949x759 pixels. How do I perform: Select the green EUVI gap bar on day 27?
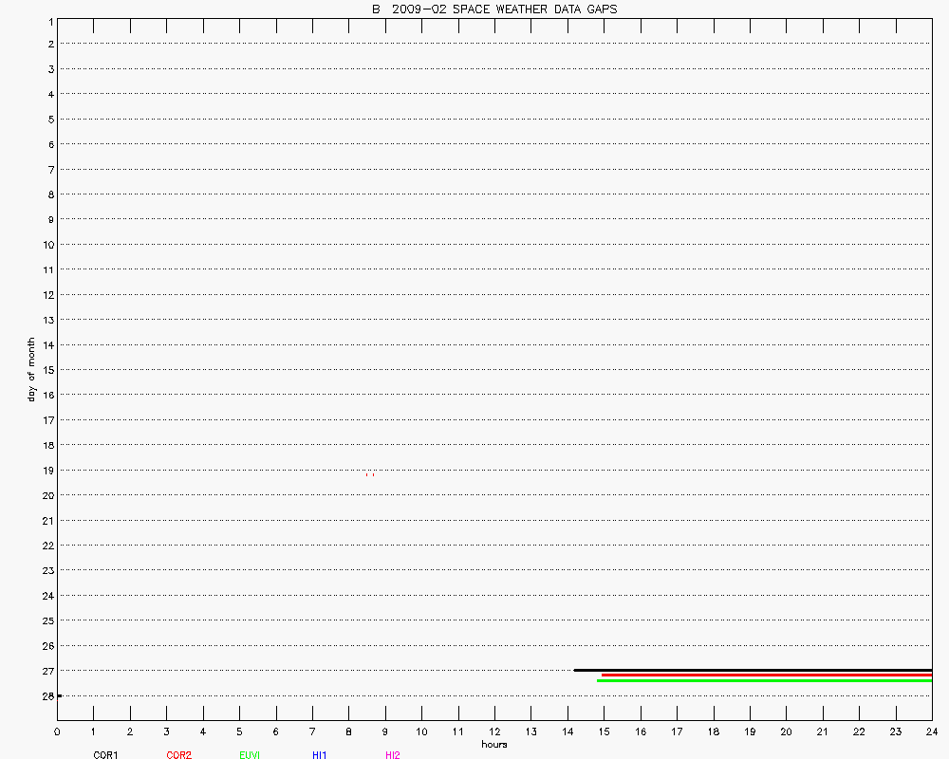pos(764,680)
